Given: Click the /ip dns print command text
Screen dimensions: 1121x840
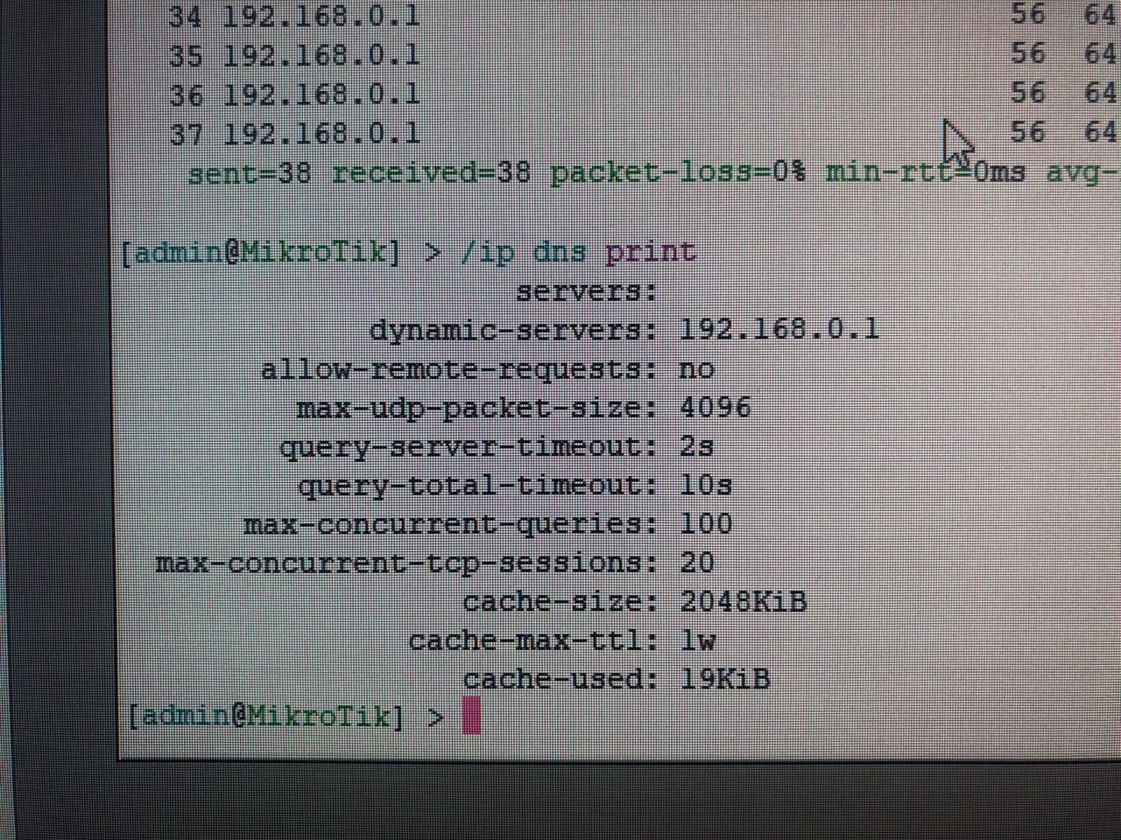Looking at the screenshot, I should click(x=579, y=252).
